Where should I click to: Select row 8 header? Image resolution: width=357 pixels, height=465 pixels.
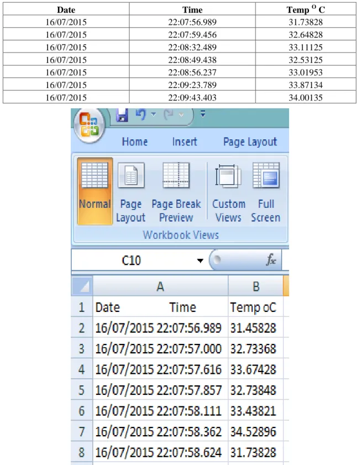tap(82, 452)
